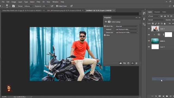Filter layers by adjustment layer icon
Viewport: 174px width, 98px height.
coord(165,16)
